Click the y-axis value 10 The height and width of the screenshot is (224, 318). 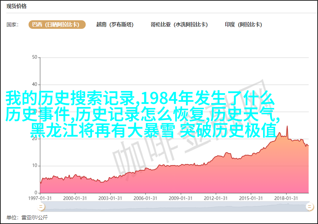35,165
